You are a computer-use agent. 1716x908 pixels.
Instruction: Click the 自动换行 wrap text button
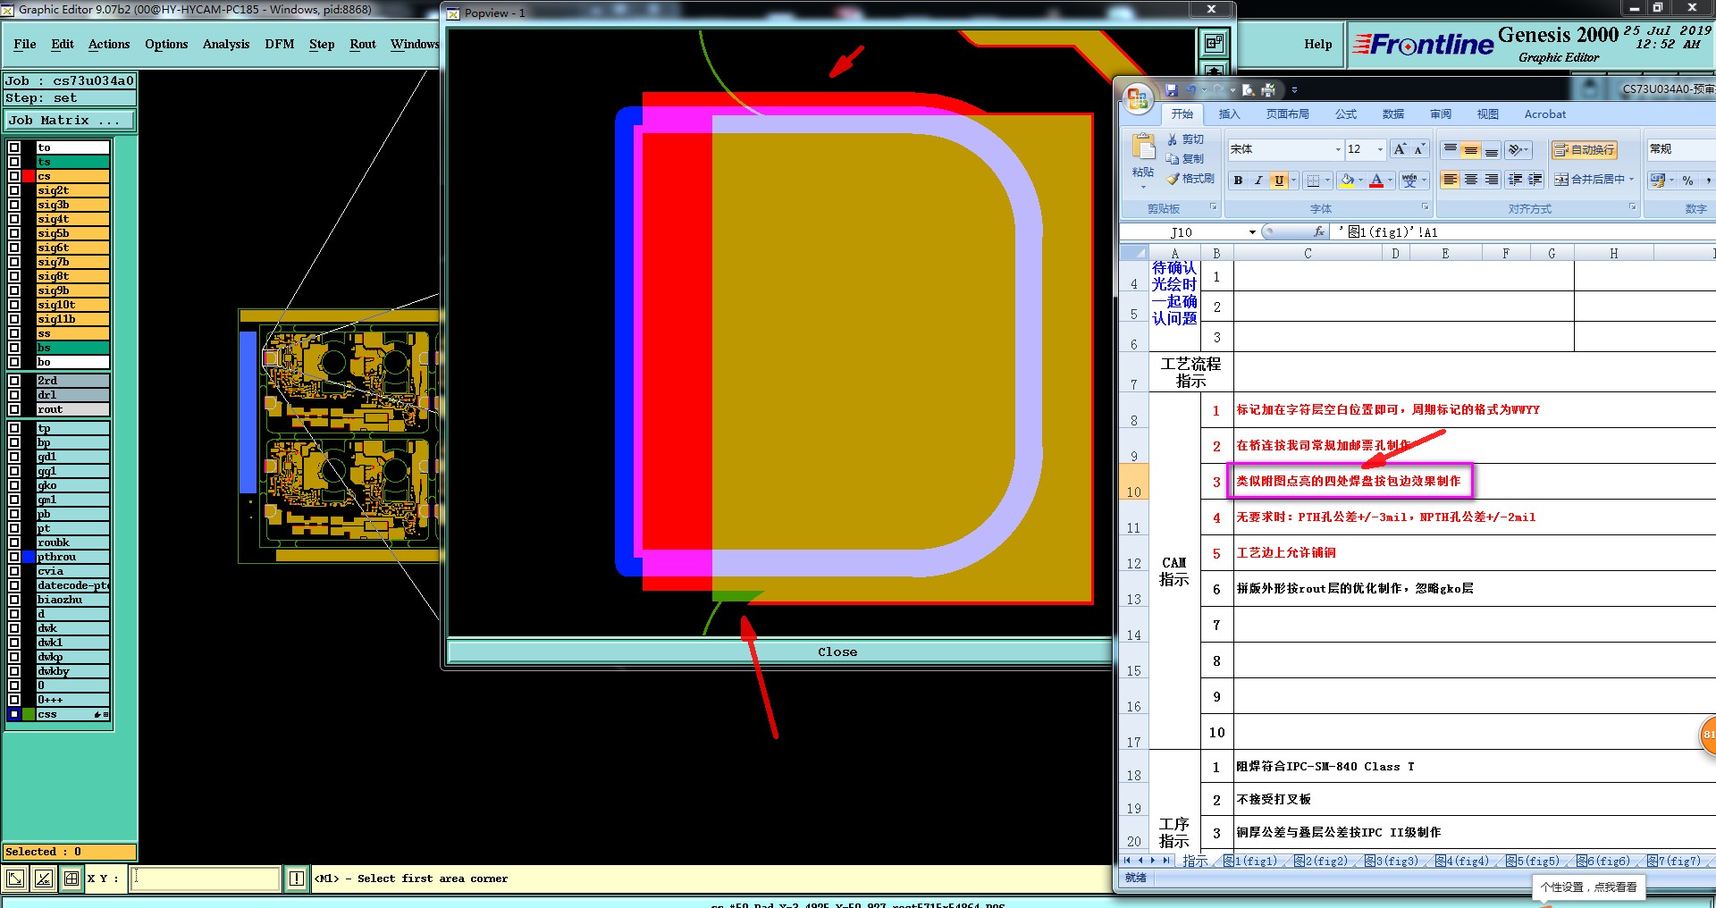tap(1584, 149)
